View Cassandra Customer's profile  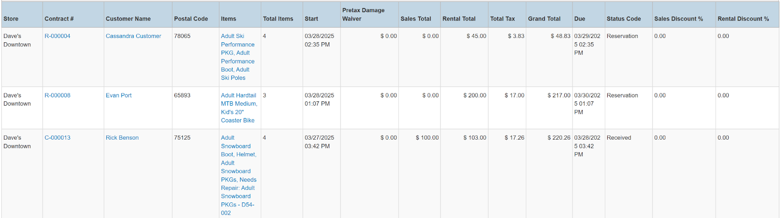133,36
